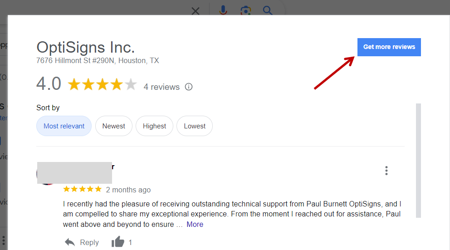The image size is (450, 250).
Task: Sort reviews by Newest
Action: click(114, 126)
